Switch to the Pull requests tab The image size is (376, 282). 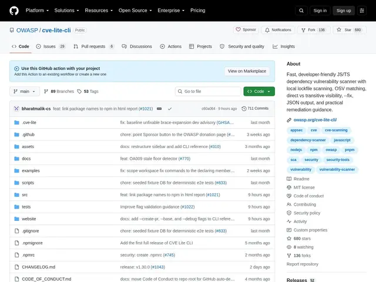(x=93, y=46)
